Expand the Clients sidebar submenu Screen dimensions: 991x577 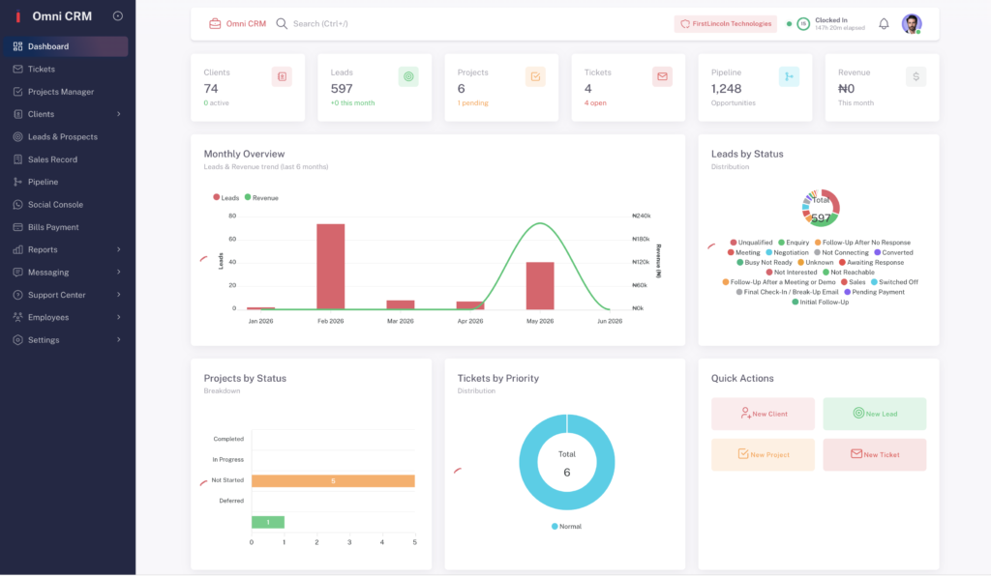[x=119, y=114]
